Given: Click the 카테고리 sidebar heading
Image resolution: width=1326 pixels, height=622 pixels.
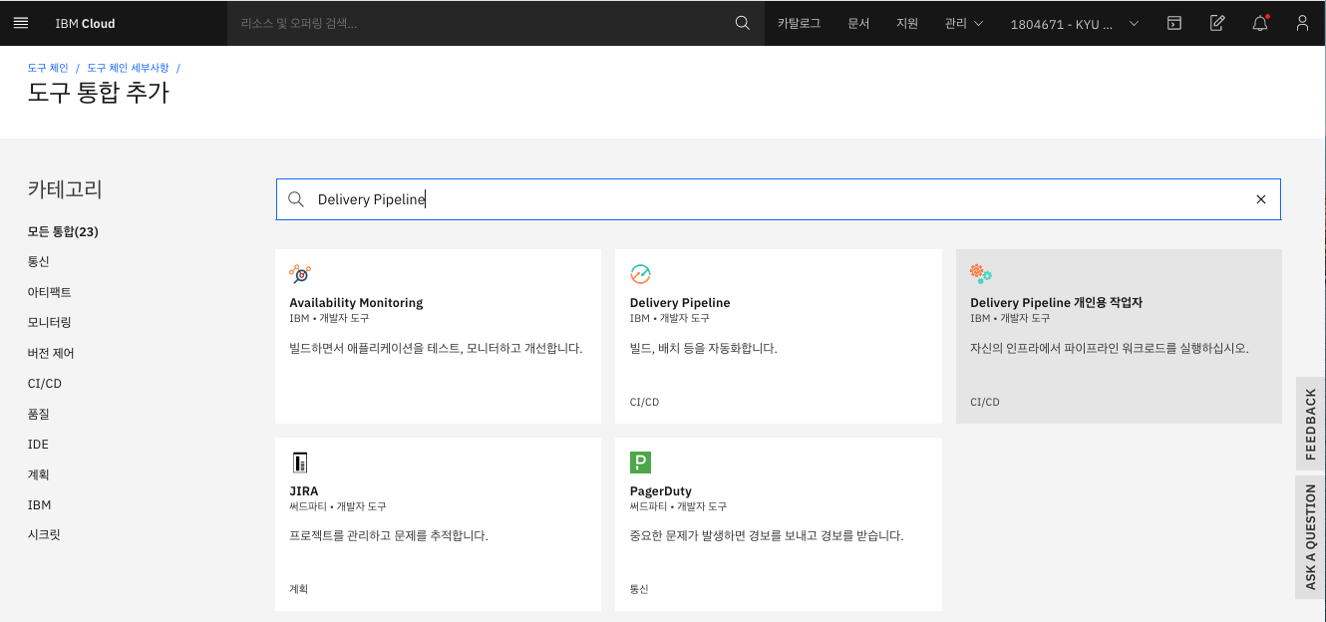Looking at the screenshot, I should (65, 189).
